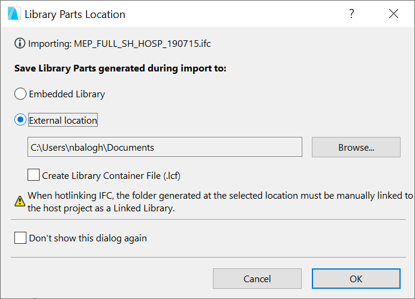Click the question mark help button
Image resolution: width=415 pixels, height=299 pixels.
tap(351, 14)
